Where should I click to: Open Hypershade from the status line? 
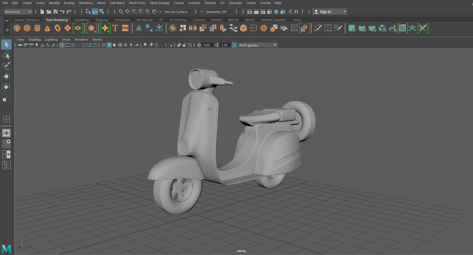[x=276, y=12]
